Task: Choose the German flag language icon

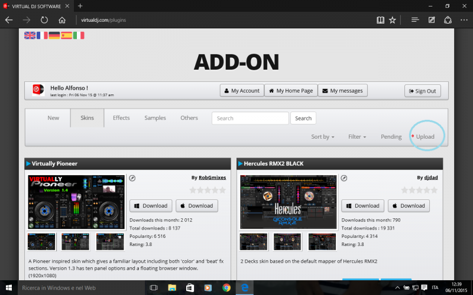Action: pos(54,35)
